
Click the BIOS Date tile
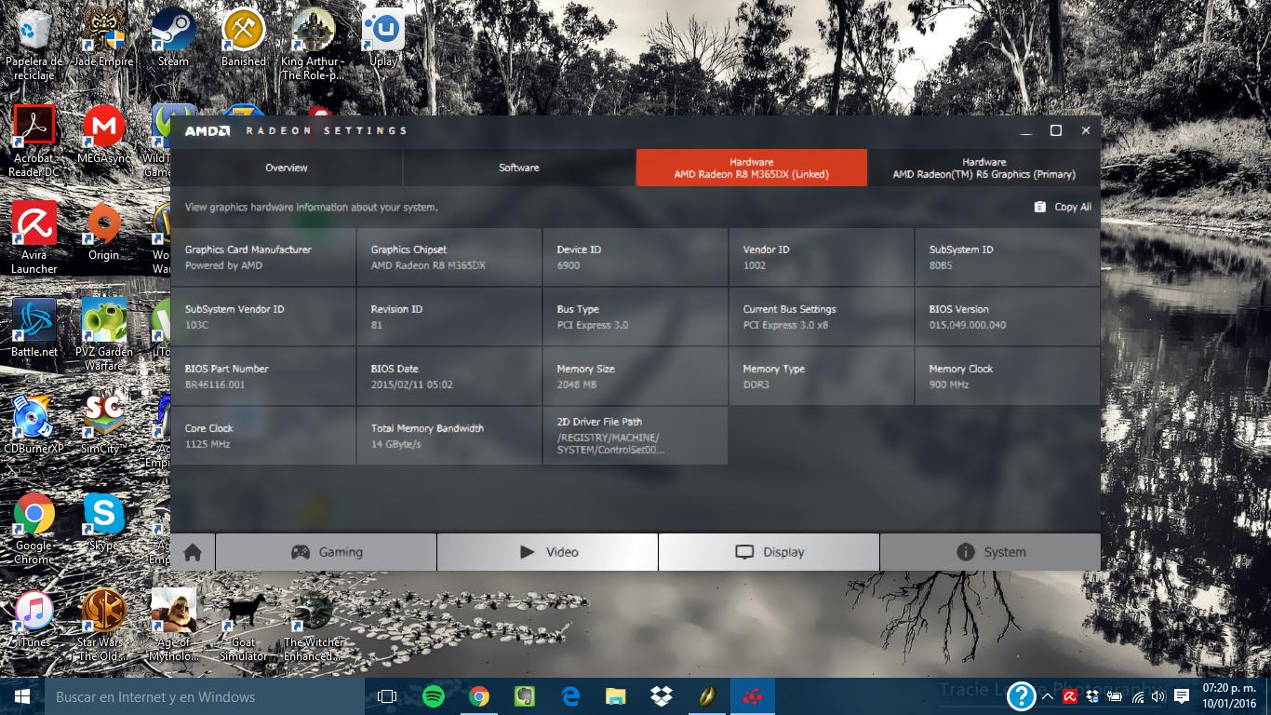tap(448, 376)
